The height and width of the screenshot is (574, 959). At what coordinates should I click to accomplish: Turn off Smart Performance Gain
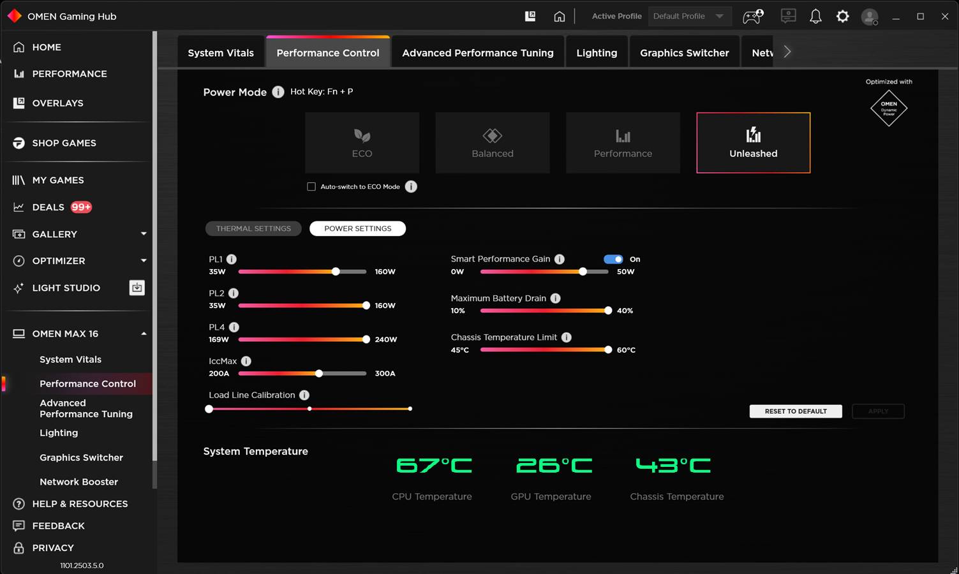click(613, 259)
